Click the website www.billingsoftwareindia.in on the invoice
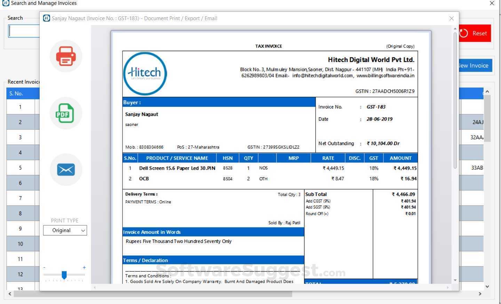501x304 pixels. point(385,75)
